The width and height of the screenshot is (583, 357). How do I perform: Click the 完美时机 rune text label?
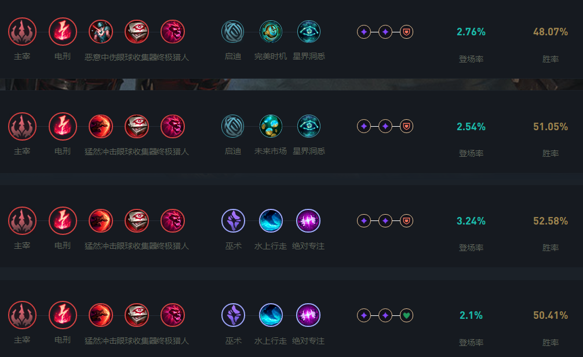[271, 57]
